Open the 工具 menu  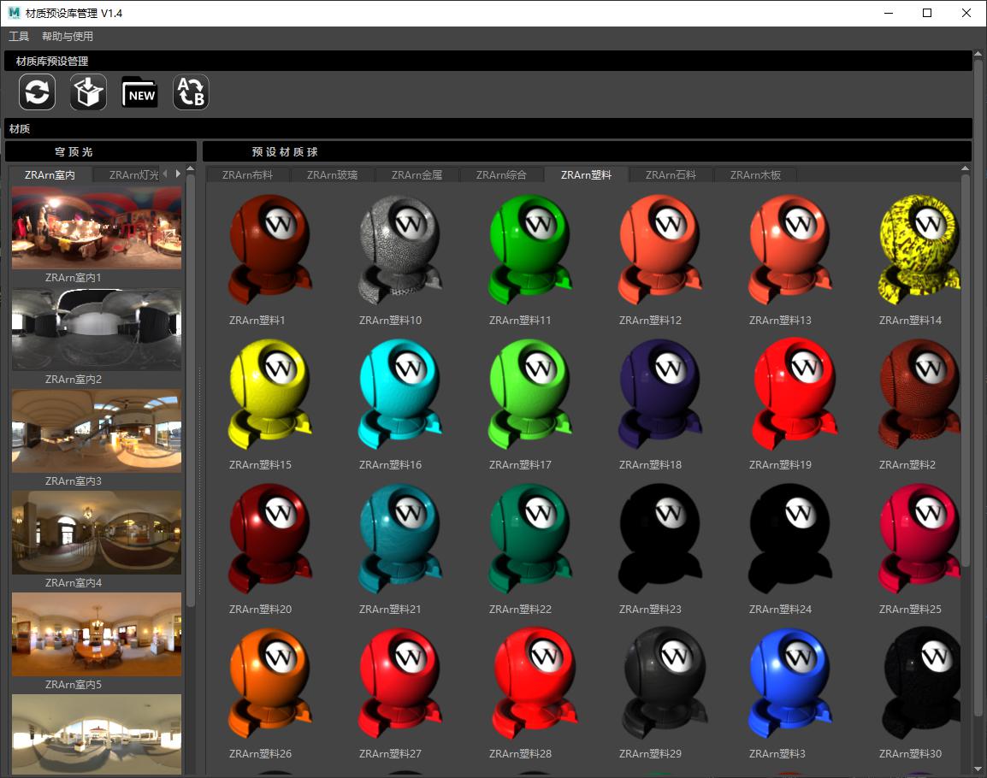(x=19, y=37)
